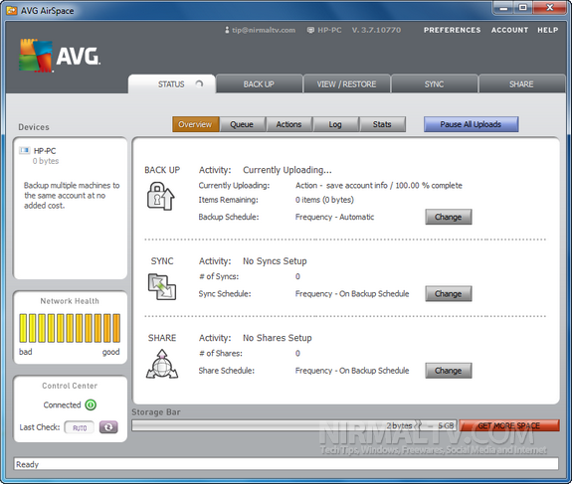
Task: Select HP-PC in Devices list
Action: pos(45,151)
